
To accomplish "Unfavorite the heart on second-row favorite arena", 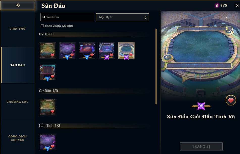I will tap(52, 76).
